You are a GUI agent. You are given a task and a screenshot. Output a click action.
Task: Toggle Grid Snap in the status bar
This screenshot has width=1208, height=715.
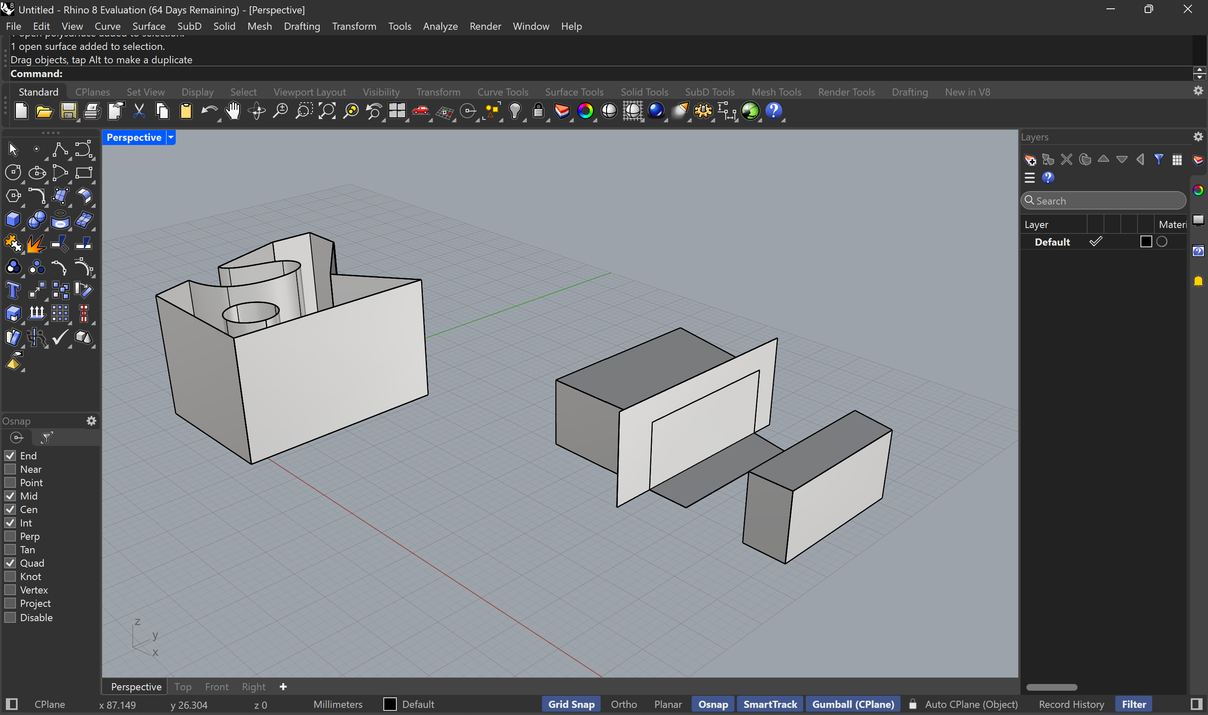[571, 704]
